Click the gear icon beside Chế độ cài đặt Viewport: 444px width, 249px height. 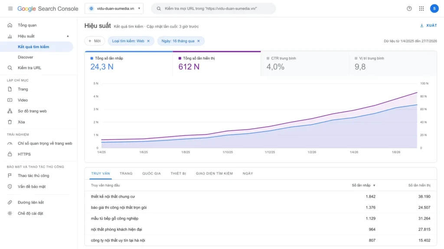click(10, 214)
